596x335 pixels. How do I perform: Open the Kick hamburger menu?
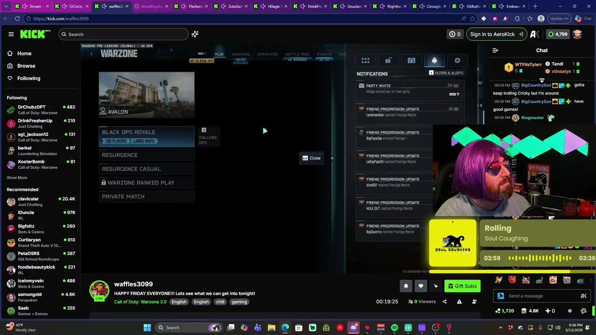pos(11,34)
